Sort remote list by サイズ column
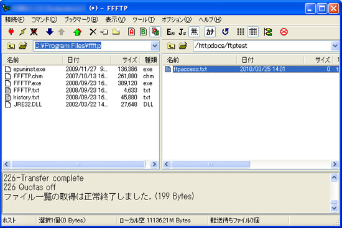Image resolution: width=342 pixels, height=228 pixels. [318, 60]
